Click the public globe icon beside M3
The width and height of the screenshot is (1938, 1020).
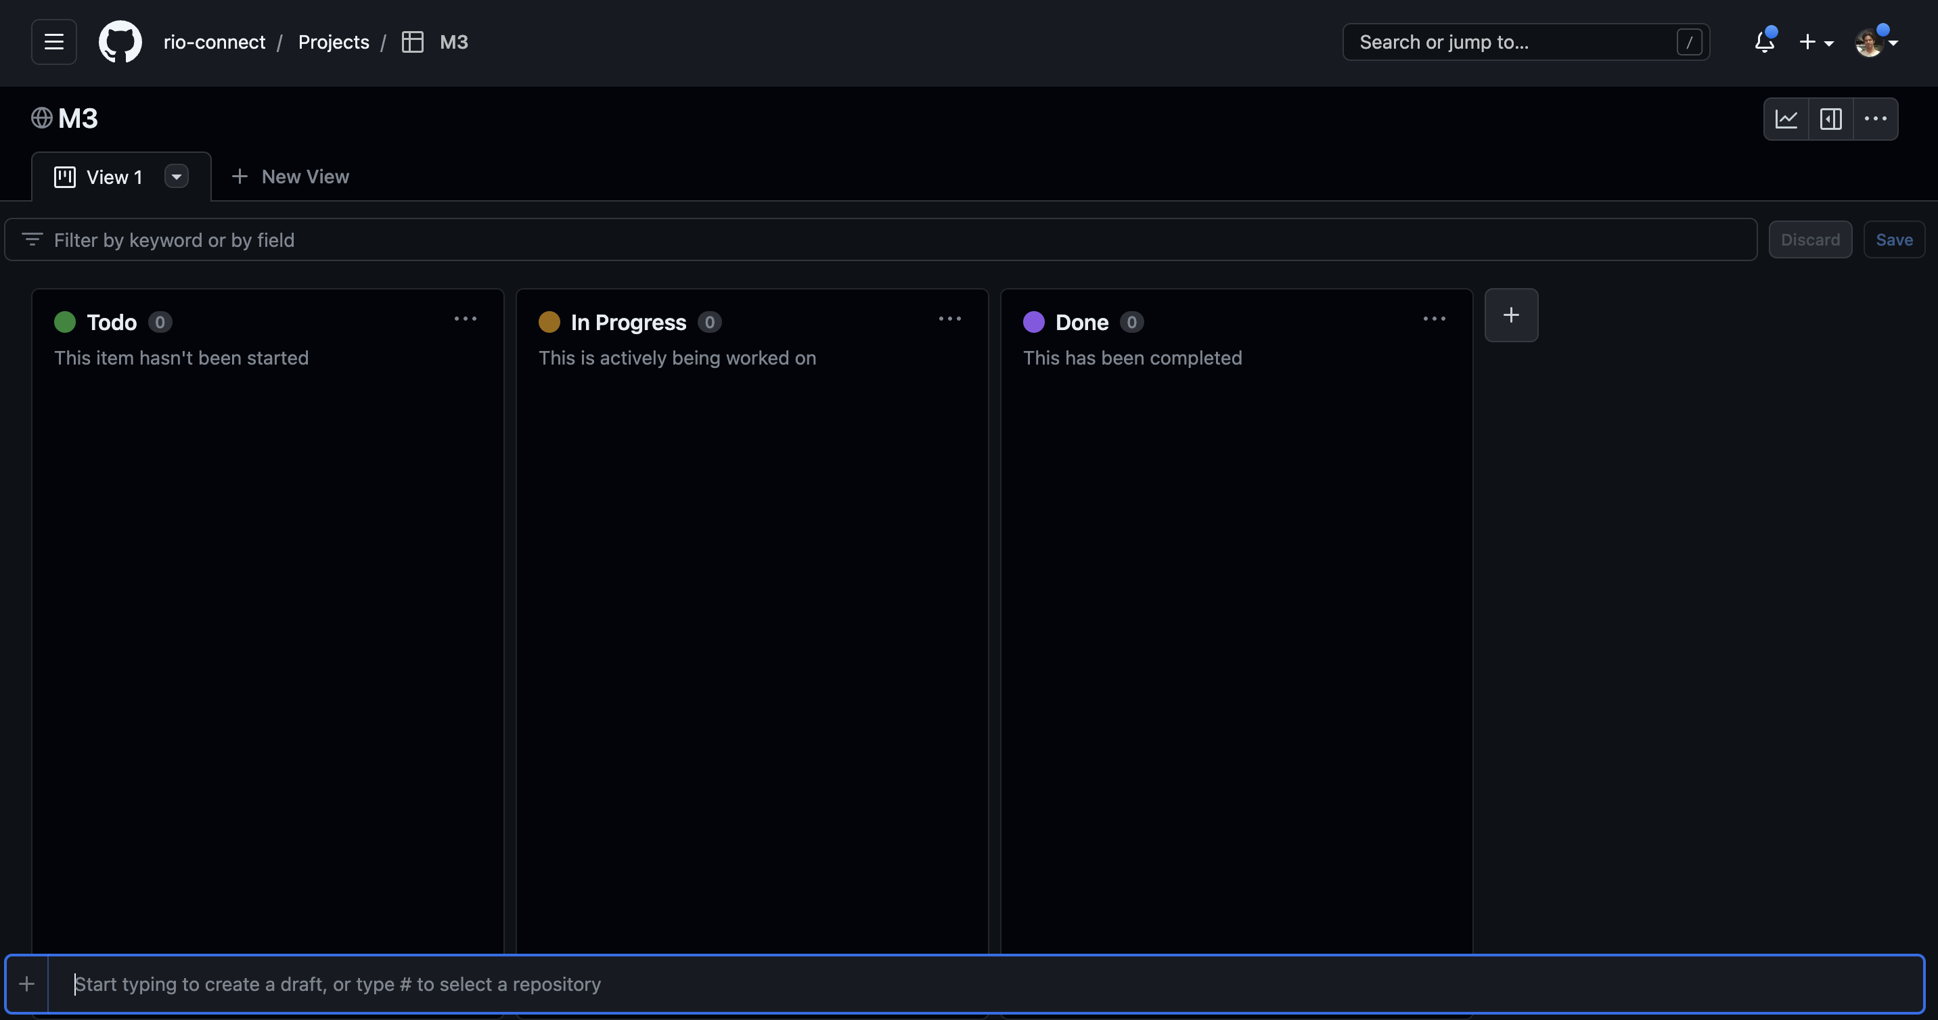coord(41,118)
